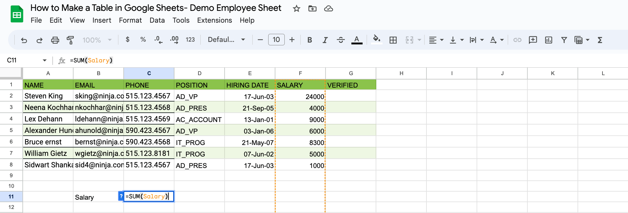Open the Extensions menu
The width and height of the screenshot is (628, 213).
[214, 20]
